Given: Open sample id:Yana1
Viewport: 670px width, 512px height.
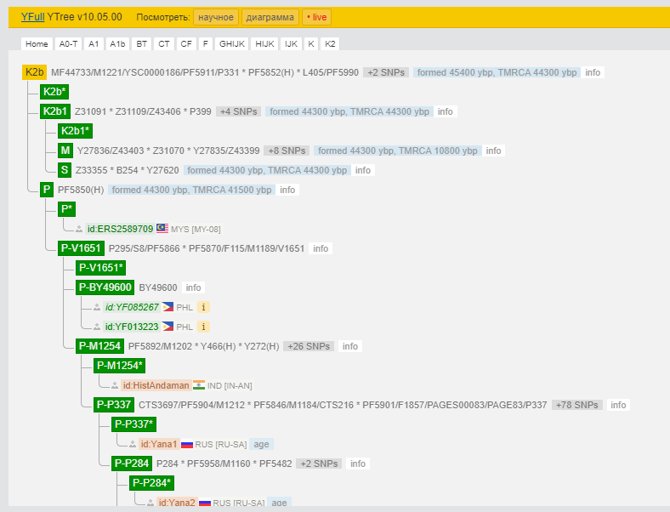Looking at the screenshot, I should point(159,445).
